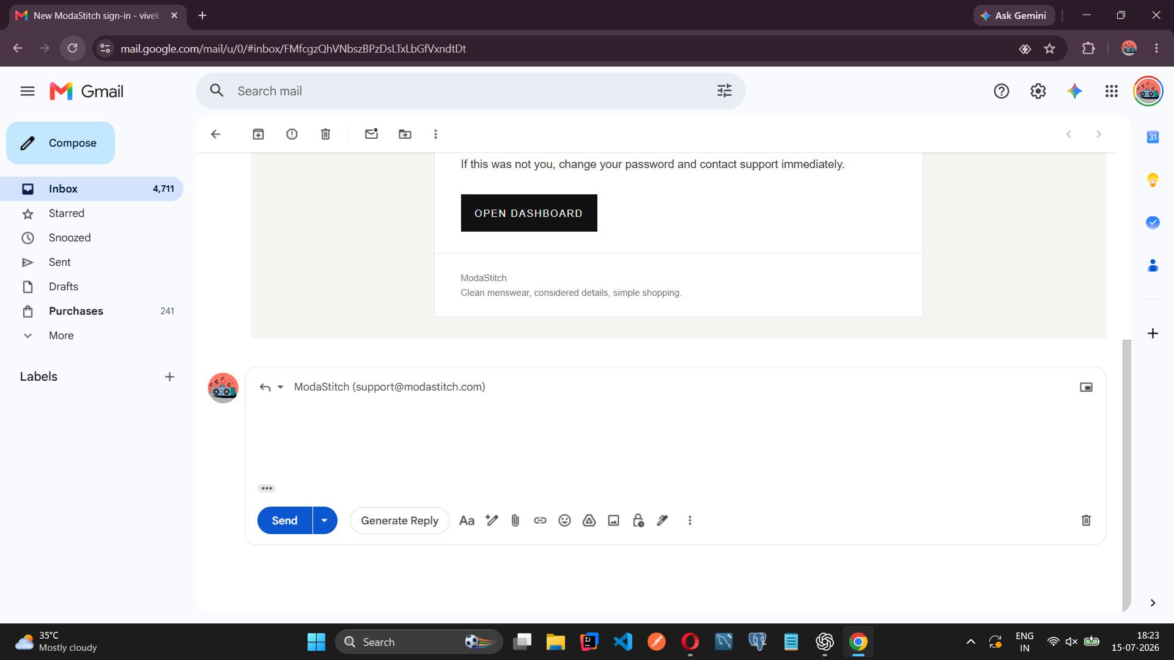Screen dimensions: 1174x660
Task: Toggle confidential mode lock icon
Action: pyautogui.click(x=638, y=521)
